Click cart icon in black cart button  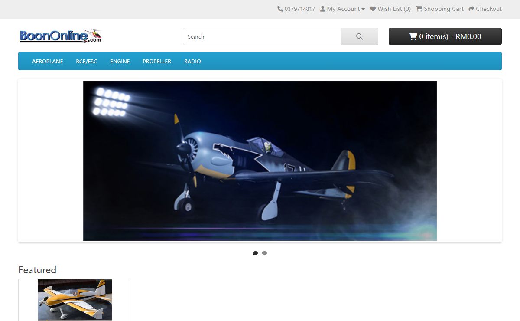(413, 36)
